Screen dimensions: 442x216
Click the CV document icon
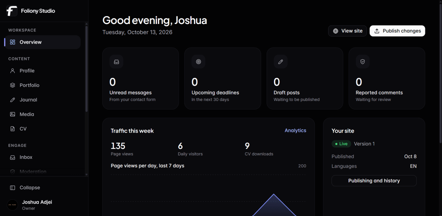coord(13,129)
